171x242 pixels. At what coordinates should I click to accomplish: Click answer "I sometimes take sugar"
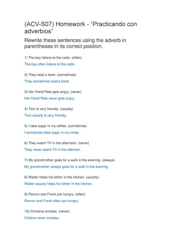pyautogui.click(x=52, y=133)
